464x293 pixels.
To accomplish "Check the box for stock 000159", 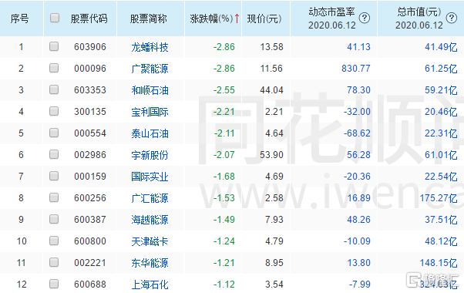I will click(54, 176).
